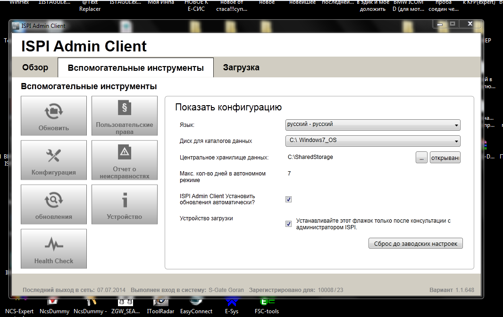This screenshot has width=503, height=317.
Task: Click the max offline days value 7
Action: click(289, 173)
